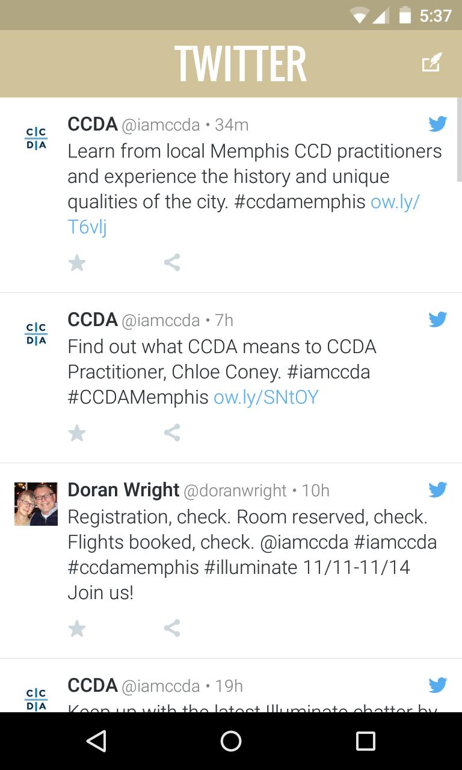462x770 pixels.
Task: Click the Twitter bird on Chloe Coney tweet
Action: (x=438, y=319)
